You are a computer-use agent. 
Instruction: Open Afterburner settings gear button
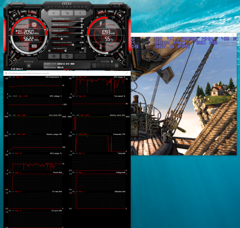(54, 56)
